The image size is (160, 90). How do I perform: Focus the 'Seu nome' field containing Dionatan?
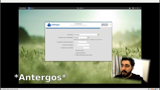pos(85,35)
